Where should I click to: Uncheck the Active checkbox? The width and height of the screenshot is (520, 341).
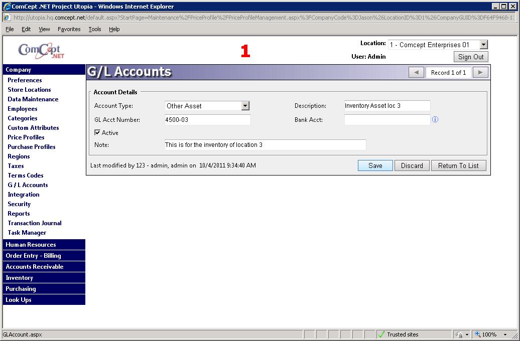pos(97,133)
